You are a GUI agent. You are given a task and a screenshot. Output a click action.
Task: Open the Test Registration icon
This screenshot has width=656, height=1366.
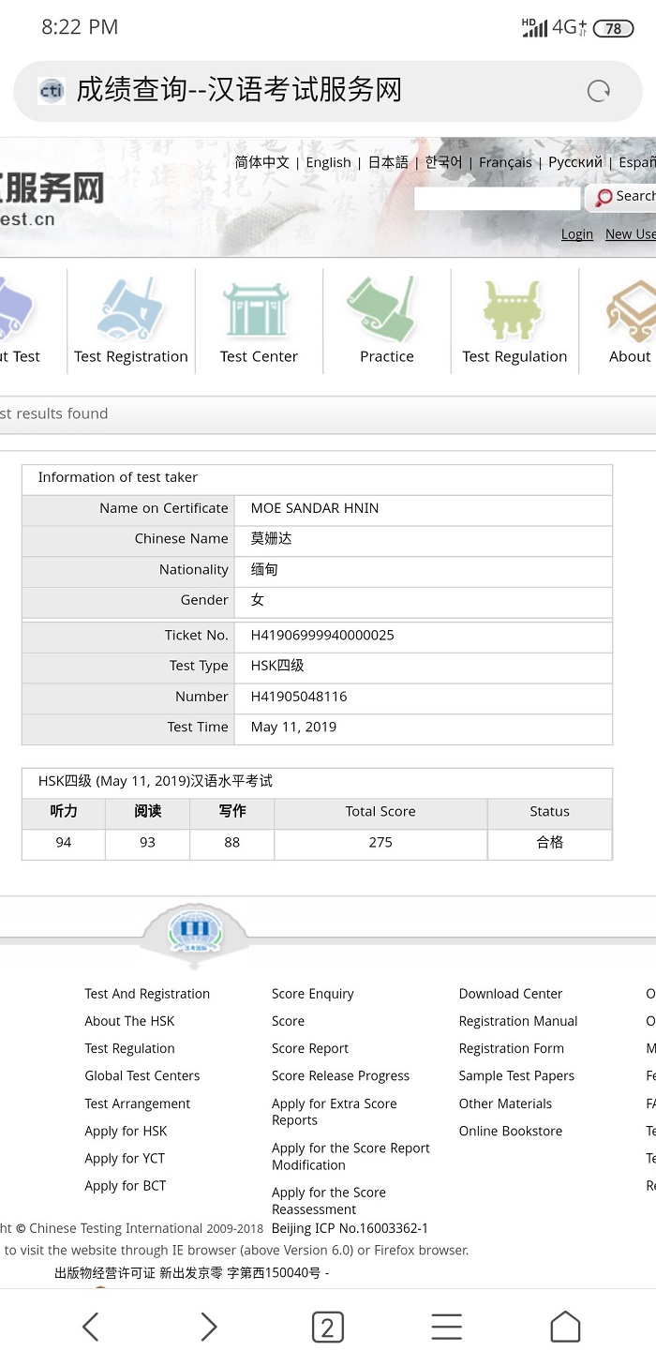(131, 309)
